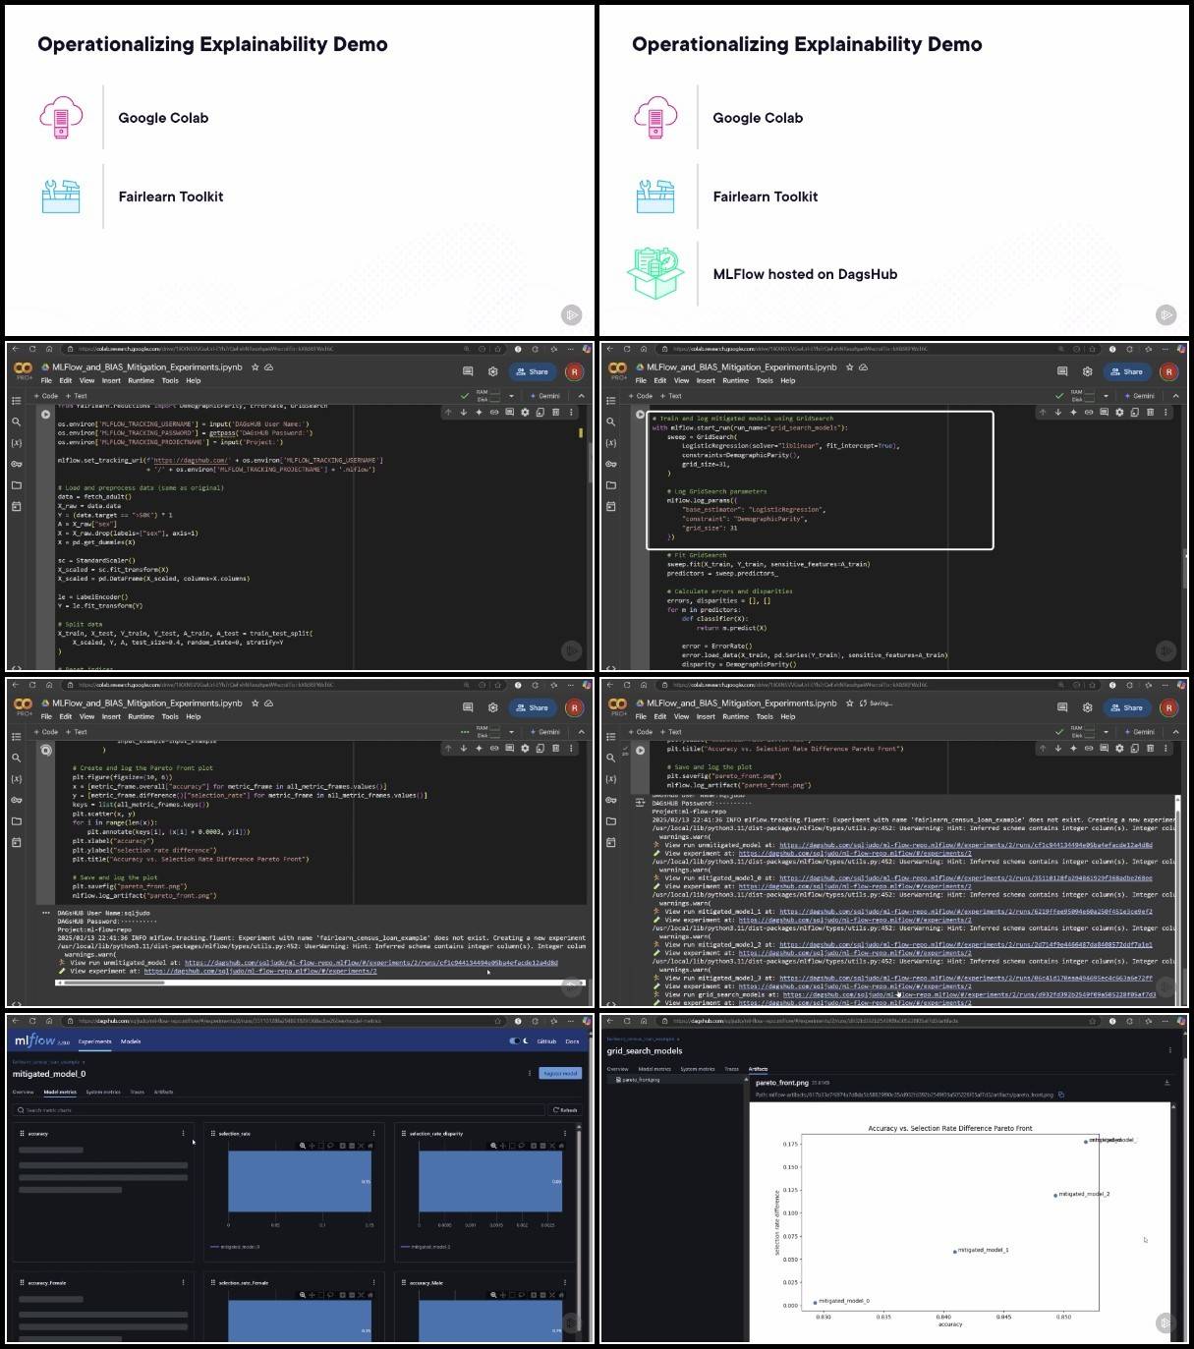The image size is (1194, 1349).
Task: Open the Docs link in MLflow header
Action: click(x=572, y=1041)
